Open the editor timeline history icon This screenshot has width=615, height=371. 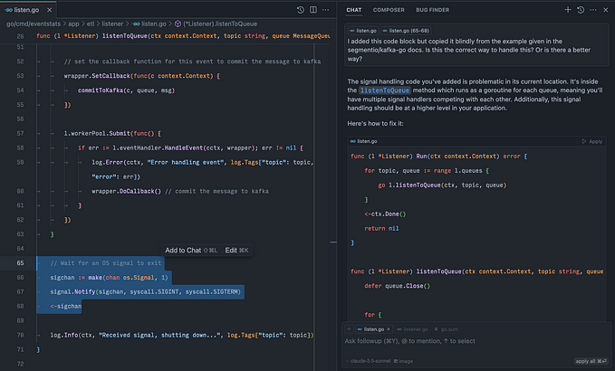301,10
